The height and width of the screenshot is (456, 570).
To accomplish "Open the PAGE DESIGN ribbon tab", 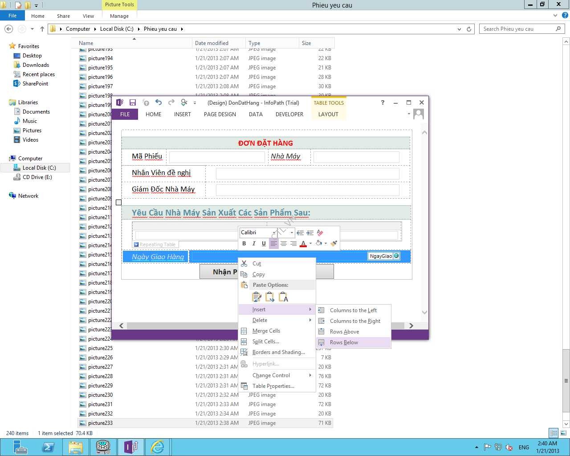I will pos(220,114).
